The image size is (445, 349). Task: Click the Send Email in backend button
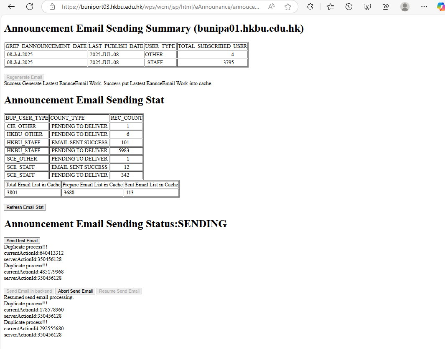(x=29, y=291)
